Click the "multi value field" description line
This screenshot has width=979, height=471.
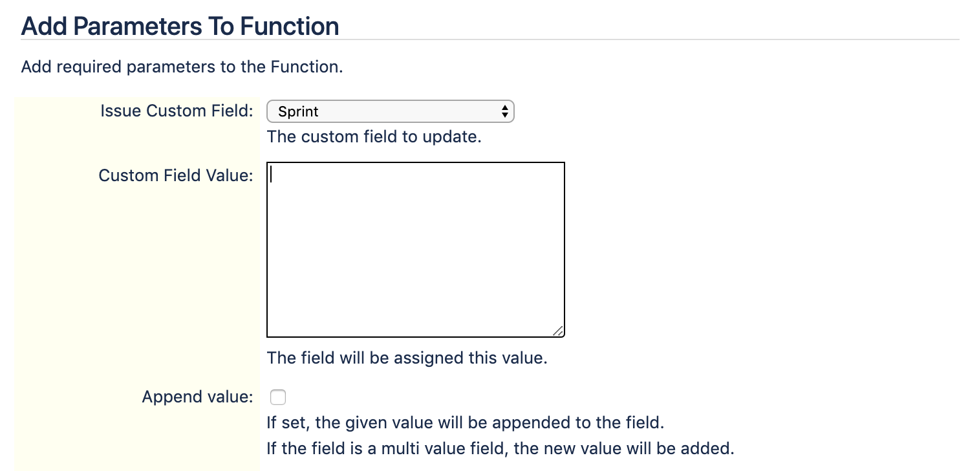tap(500, 448)
